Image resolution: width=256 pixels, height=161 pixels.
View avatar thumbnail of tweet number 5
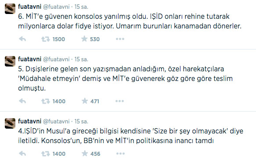(10, 61)
